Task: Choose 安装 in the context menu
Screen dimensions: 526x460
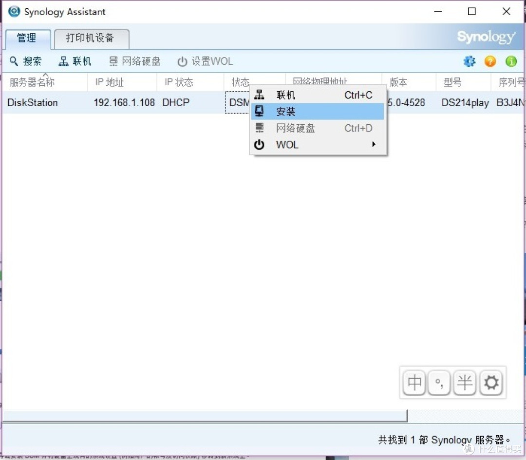Action: (318, 112)
